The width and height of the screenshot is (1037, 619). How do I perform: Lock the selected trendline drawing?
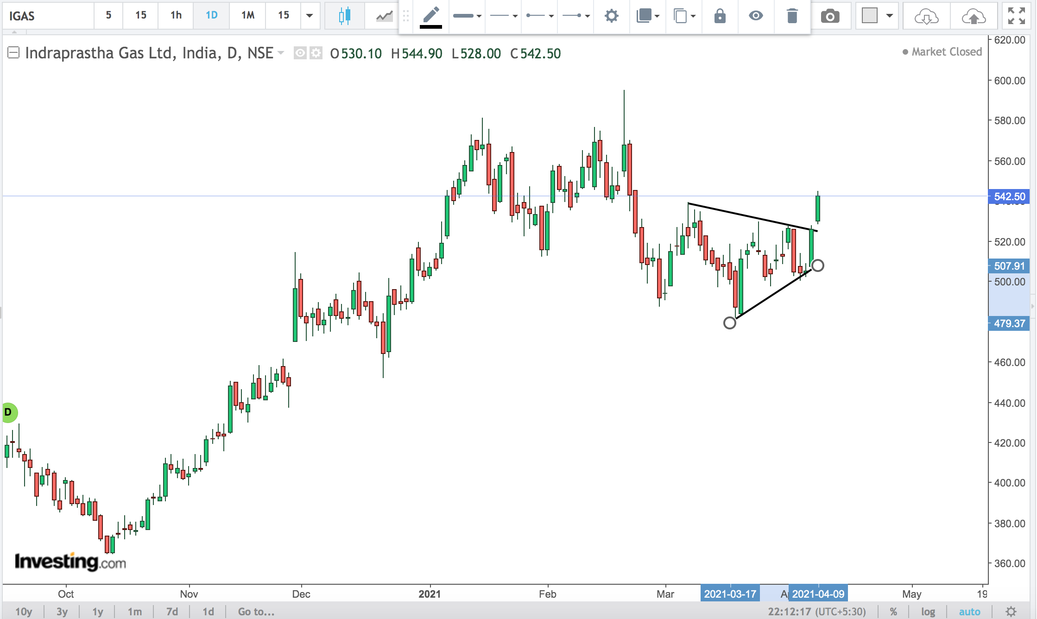[720, 16]
